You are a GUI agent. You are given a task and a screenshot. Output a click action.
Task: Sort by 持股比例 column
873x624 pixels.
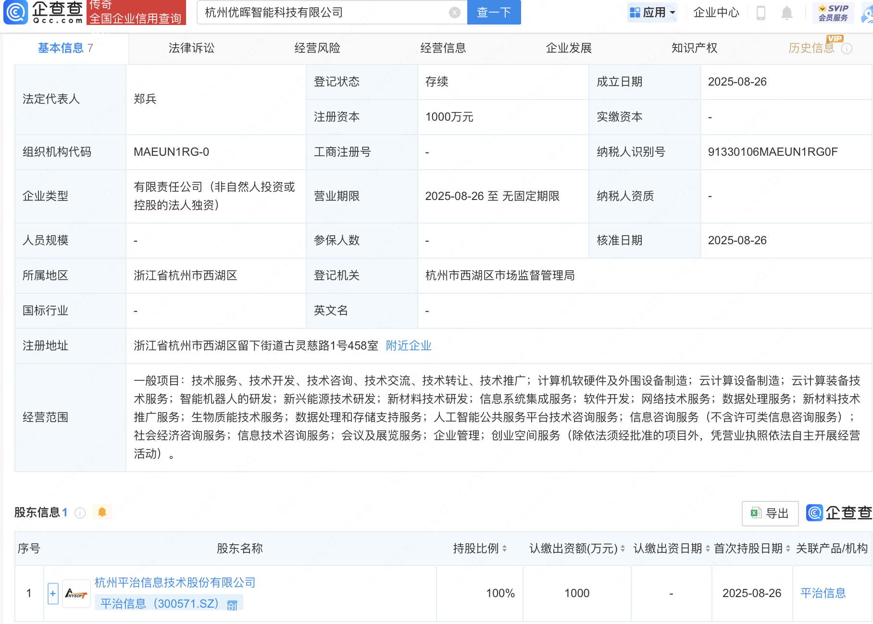tap(504, 549)
